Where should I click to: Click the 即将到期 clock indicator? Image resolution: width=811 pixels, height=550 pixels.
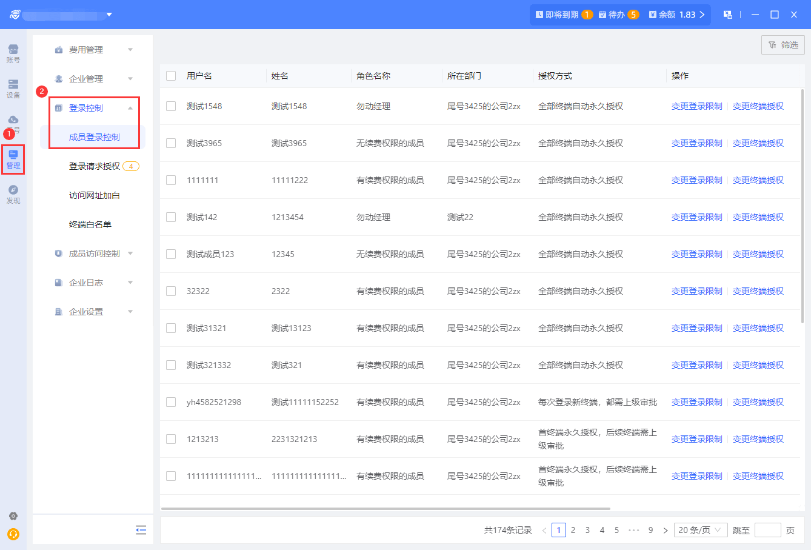(x=564, y=15)
